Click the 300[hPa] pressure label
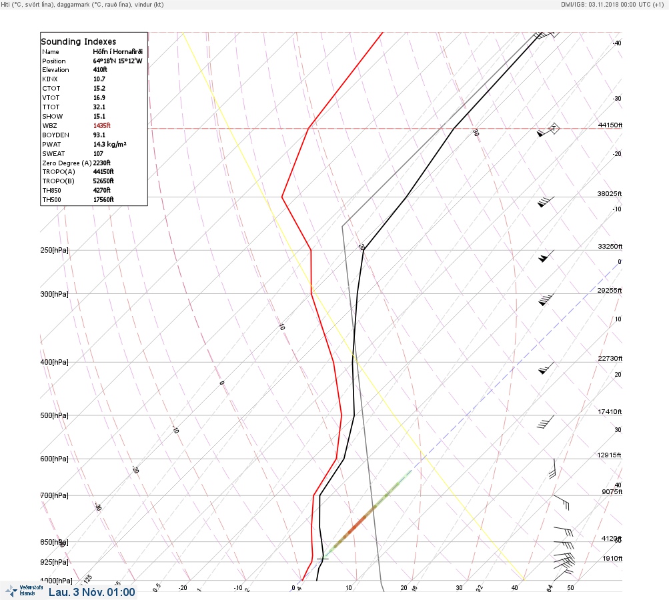Screen dimensions: 669x600 pos(54,294)
